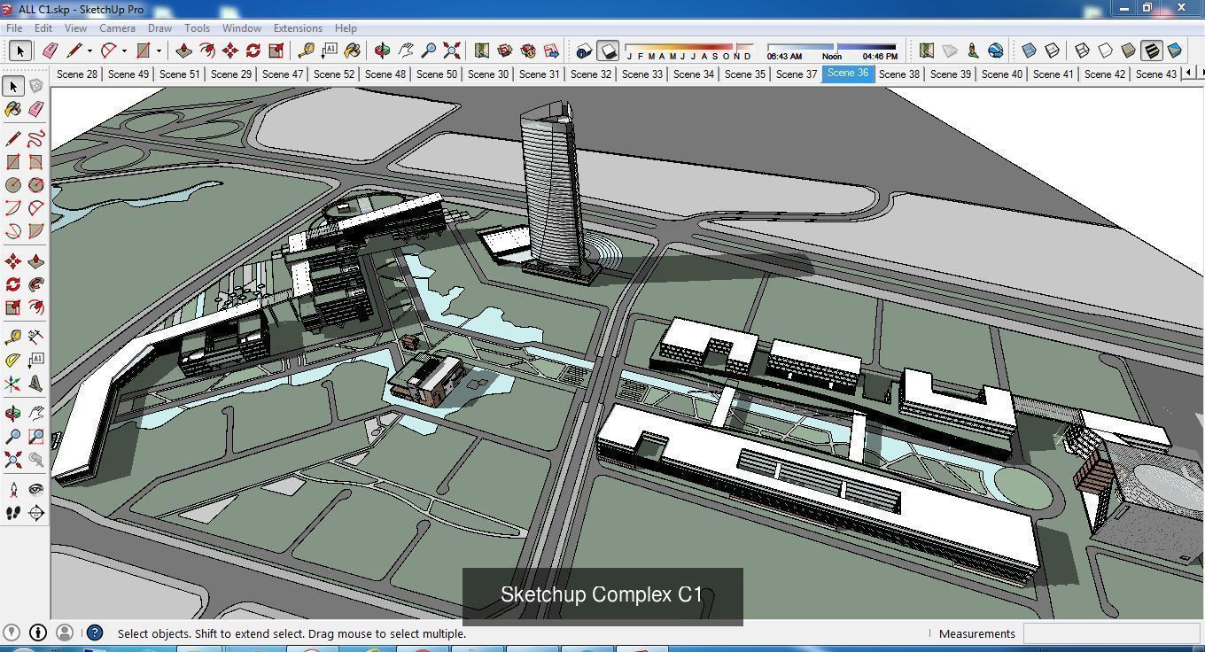Click the geo-location status bar icon
The image size is (1205, 652).
(x=12, y=633)
